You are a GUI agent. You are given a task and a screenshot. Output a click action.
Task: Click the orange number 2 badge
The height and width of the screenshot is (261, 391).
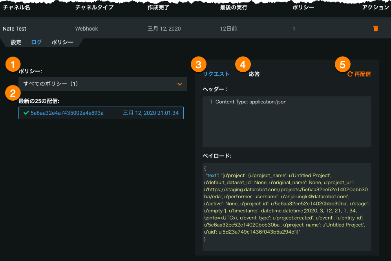(11, 93)
